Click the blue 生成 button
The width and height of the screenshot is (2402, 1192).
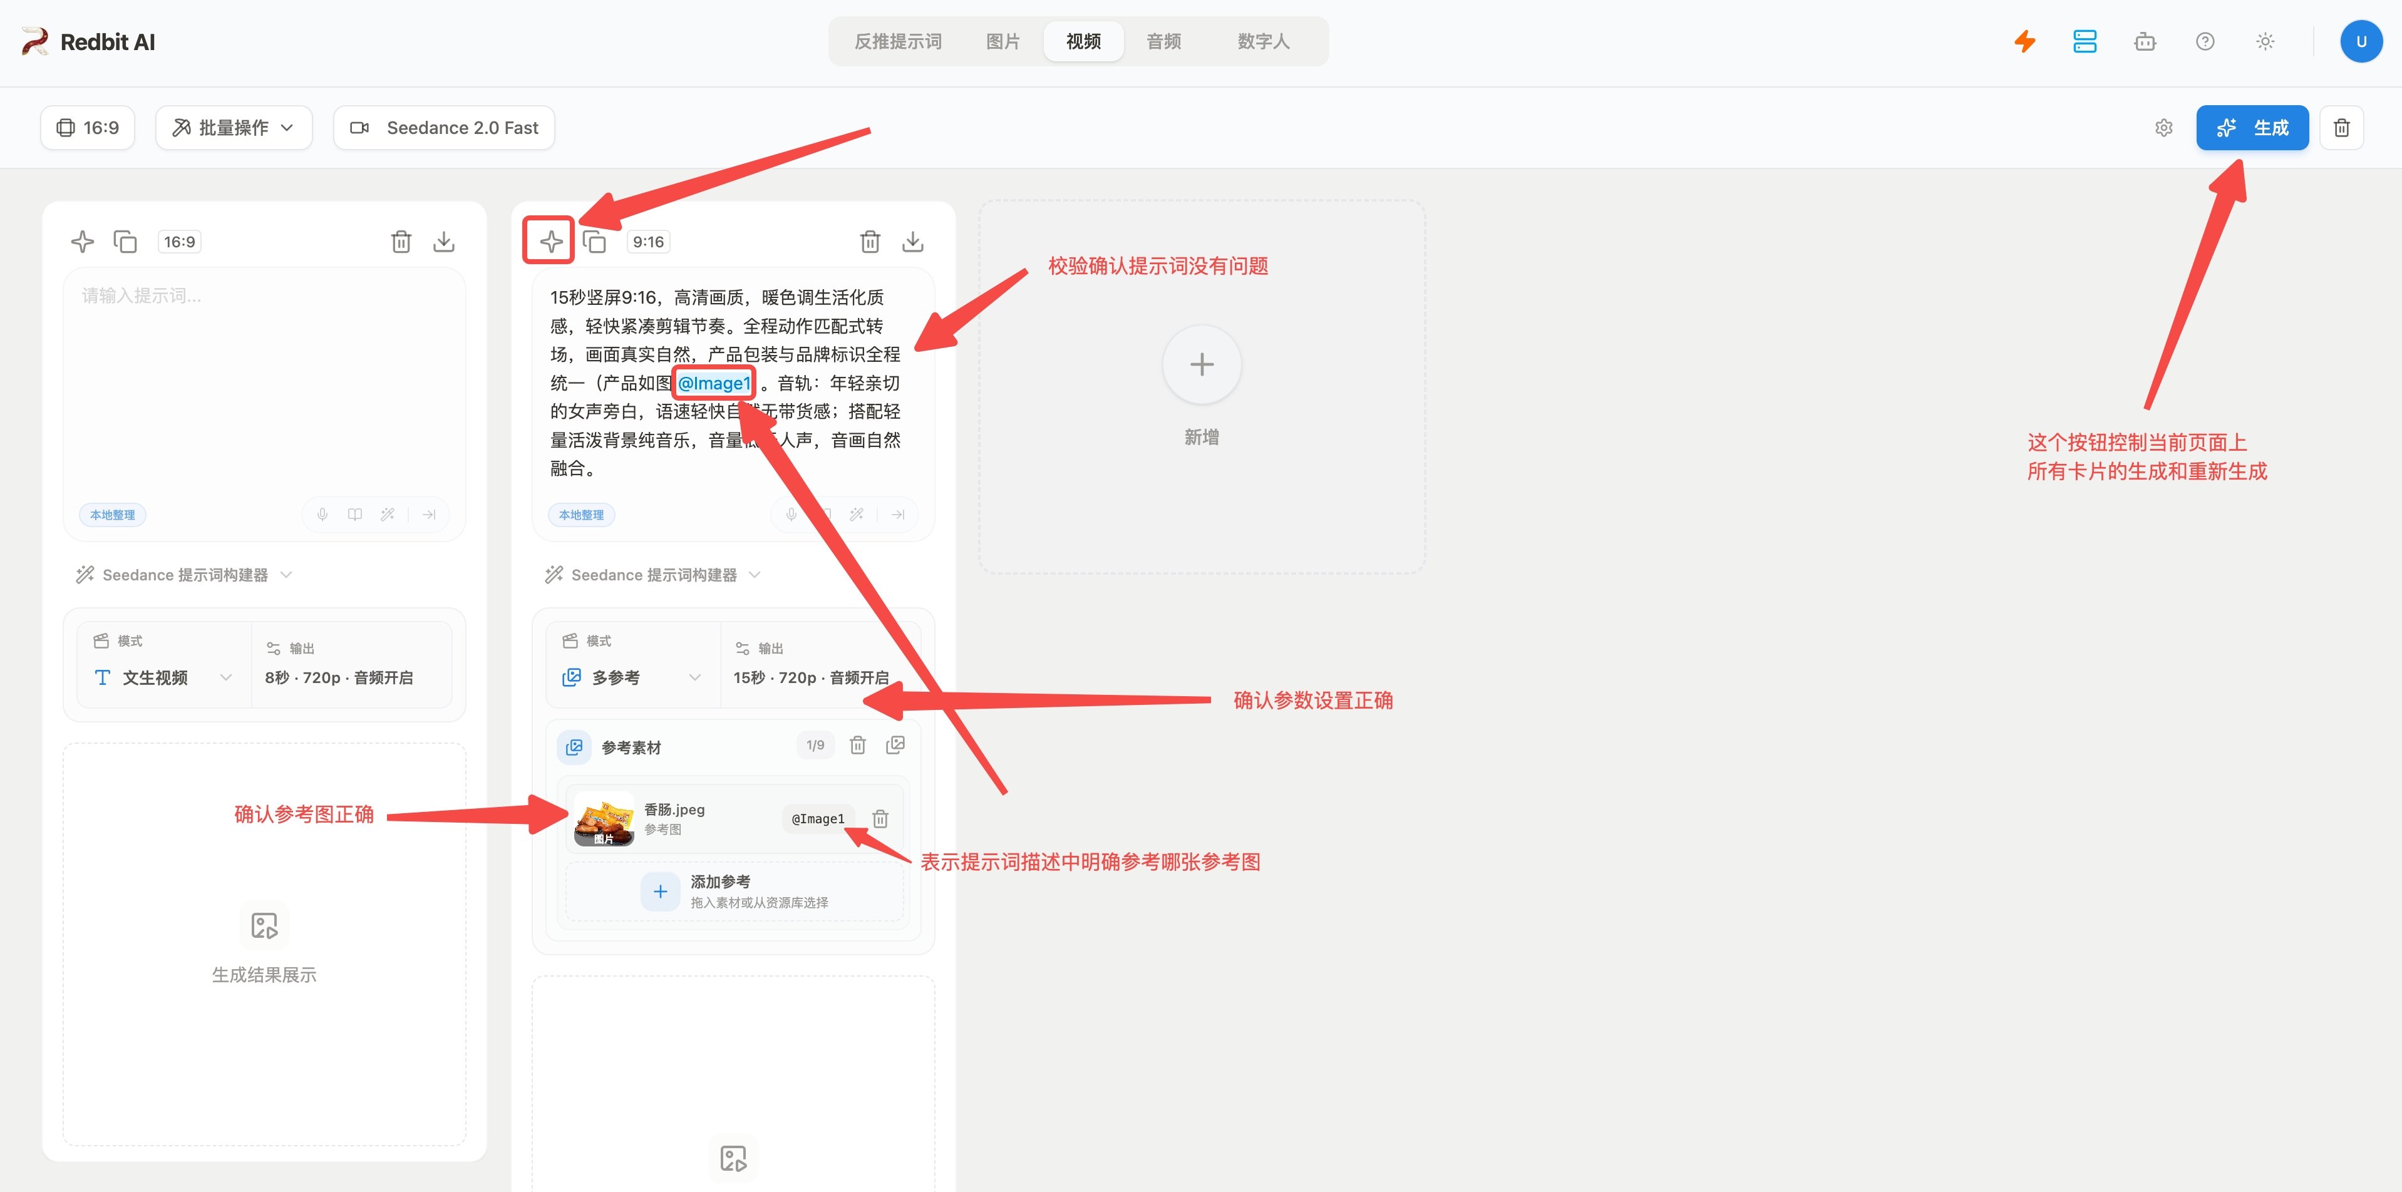click(x=2252, y=128)
